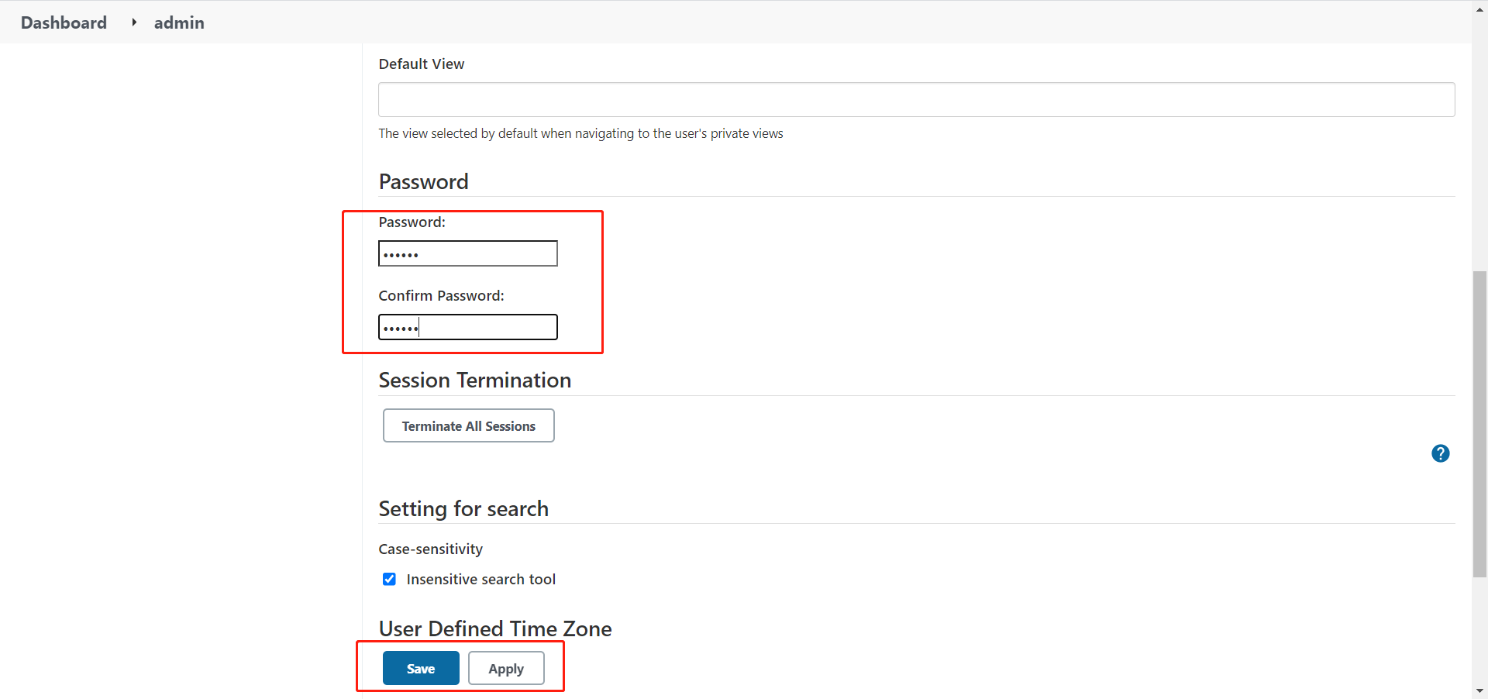Image resolution: width=1488 pixels, height=699 pixels.
Task: Toggle the Insensitive search tool checkbox
Action: pos(389,579)
